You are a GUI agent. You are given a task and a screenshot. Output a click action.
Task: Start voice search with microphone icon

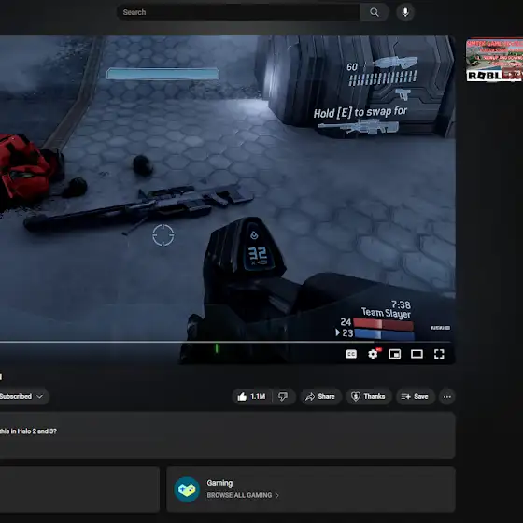(x=405, y=12)
